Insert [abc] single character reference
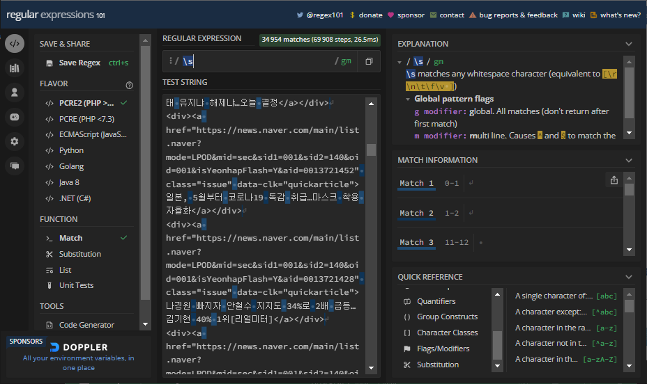This screenshot has height=384, width=647. click(x=566, y=296)
